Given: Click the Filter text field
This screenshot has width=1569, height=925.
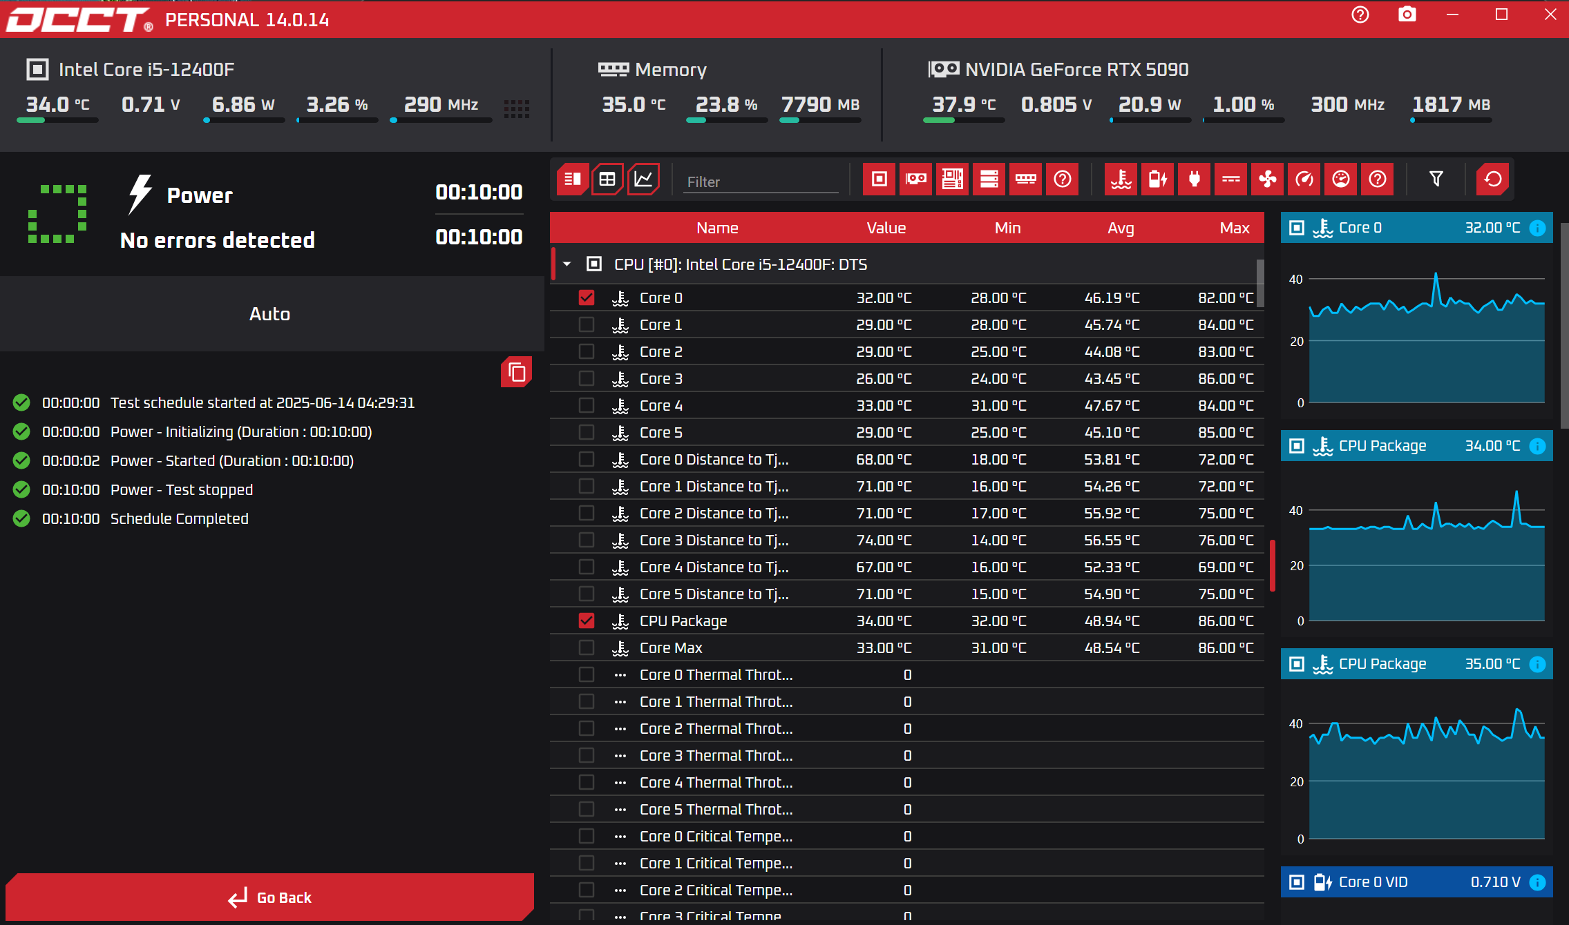Looking at the screenshot, I should pos(761,182).
